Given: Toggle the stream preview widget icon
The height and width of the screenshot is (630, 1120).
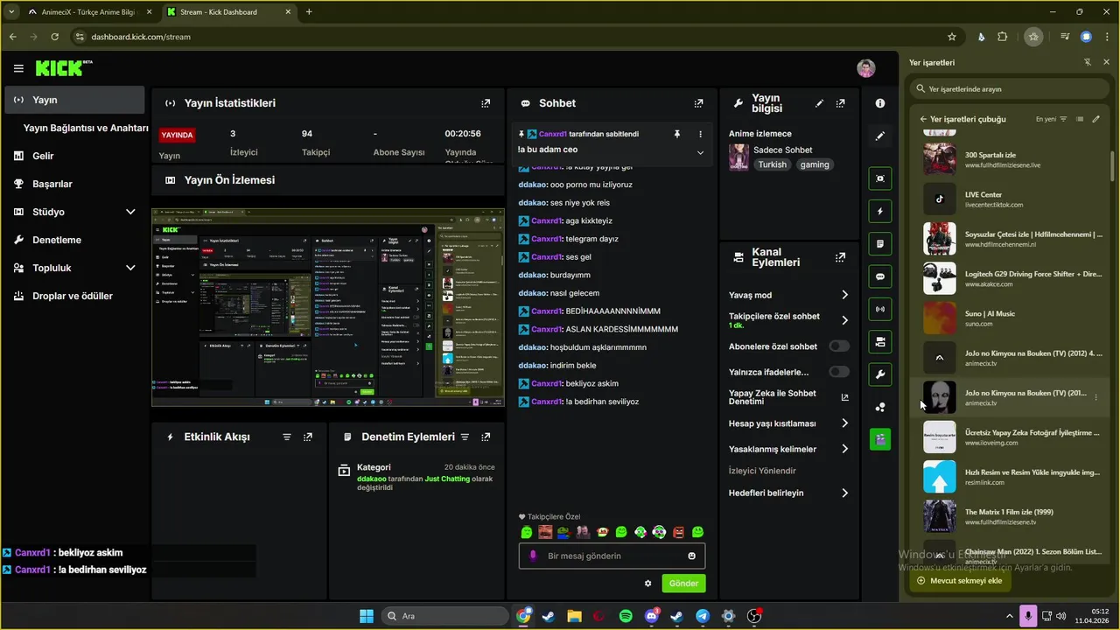Looking at the screenshot, I should coord(880,178).
